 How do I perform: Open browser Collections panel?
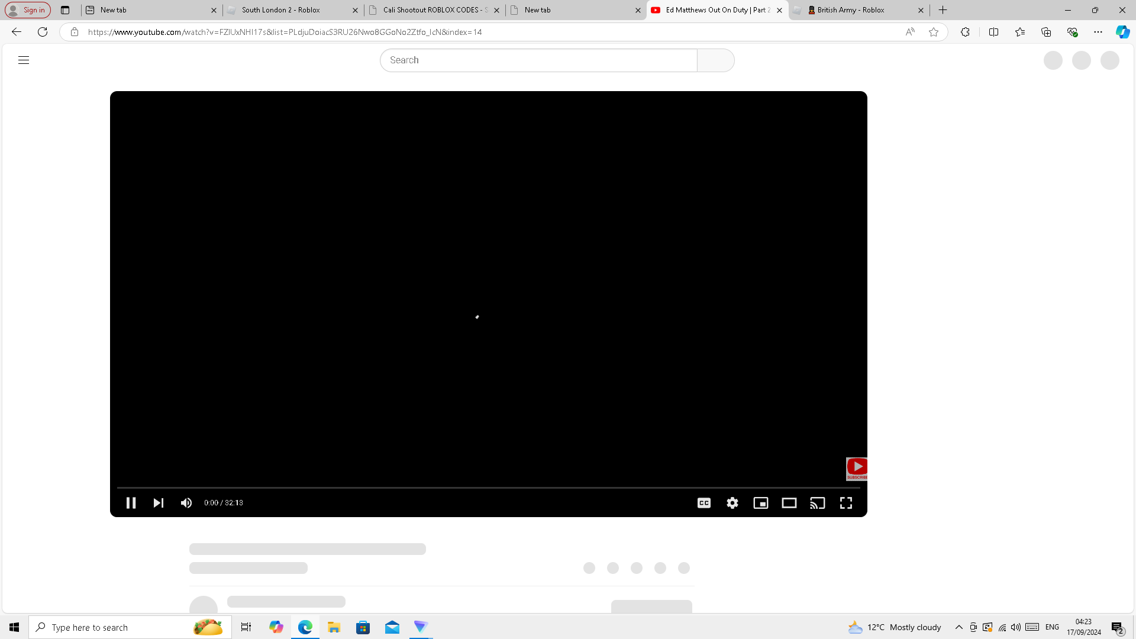coord(1046,32)
